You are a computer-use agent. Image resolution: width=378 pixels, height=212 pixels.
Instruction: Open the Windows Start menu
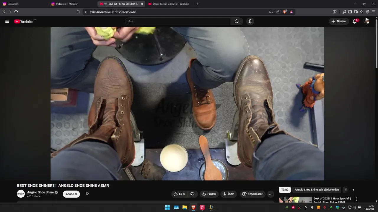pyautogui.click(x=167, y=207)
